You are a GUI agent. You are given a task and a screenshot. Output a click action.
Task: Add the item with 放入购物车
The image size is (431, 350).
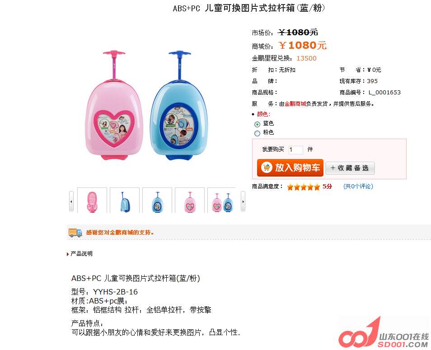coord(290,168)
